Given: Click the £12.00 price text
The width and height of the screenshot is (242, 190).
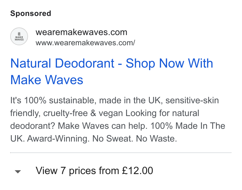Looking at the screenshot, I should tap(137, 171).
